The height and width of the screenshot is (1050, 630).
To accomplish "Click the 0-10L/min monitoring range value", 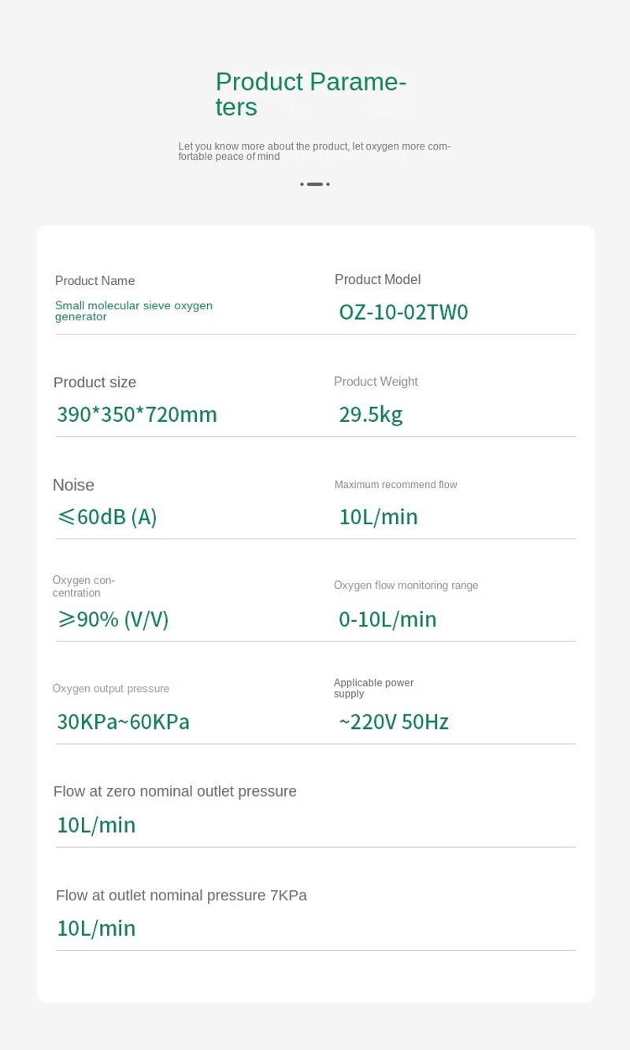I will [x=387, y=619].
